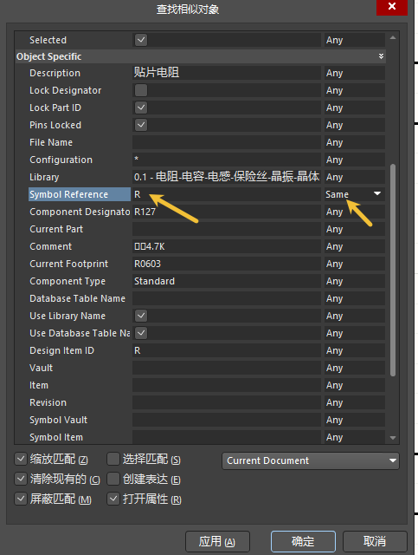Viewport: 418px width, 555px height.
Task: Toggle the 打开属性 checkbox
Action: click(113, 499)
